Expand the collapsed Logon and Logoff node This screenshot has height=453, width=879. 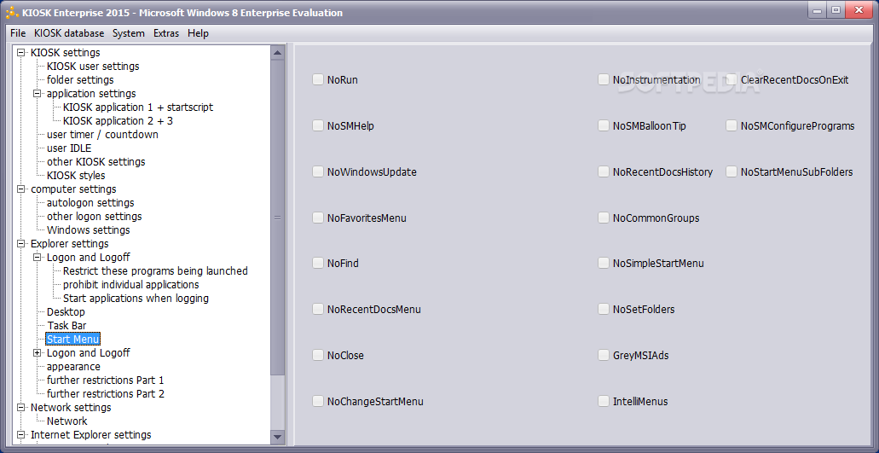click(x=37, y=352)
